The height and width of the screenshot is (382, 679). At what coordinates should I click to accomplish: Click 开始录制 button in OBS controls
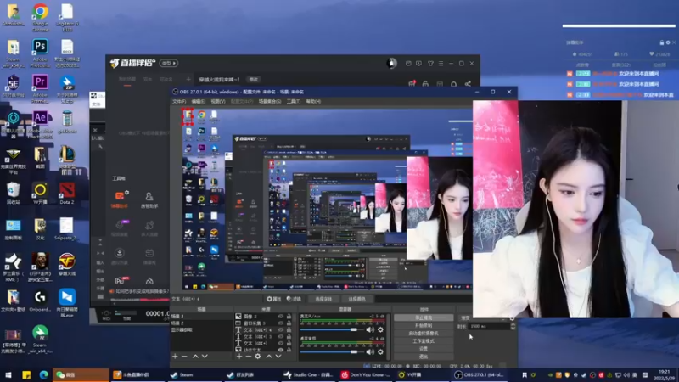424,325
